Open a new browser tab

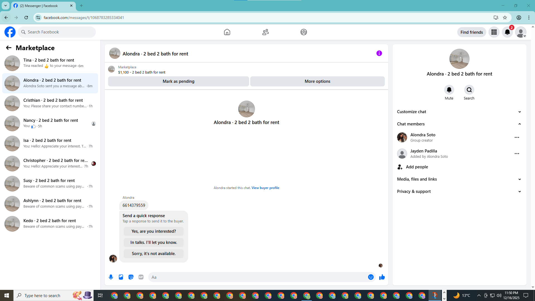click(x=81, y=6)
